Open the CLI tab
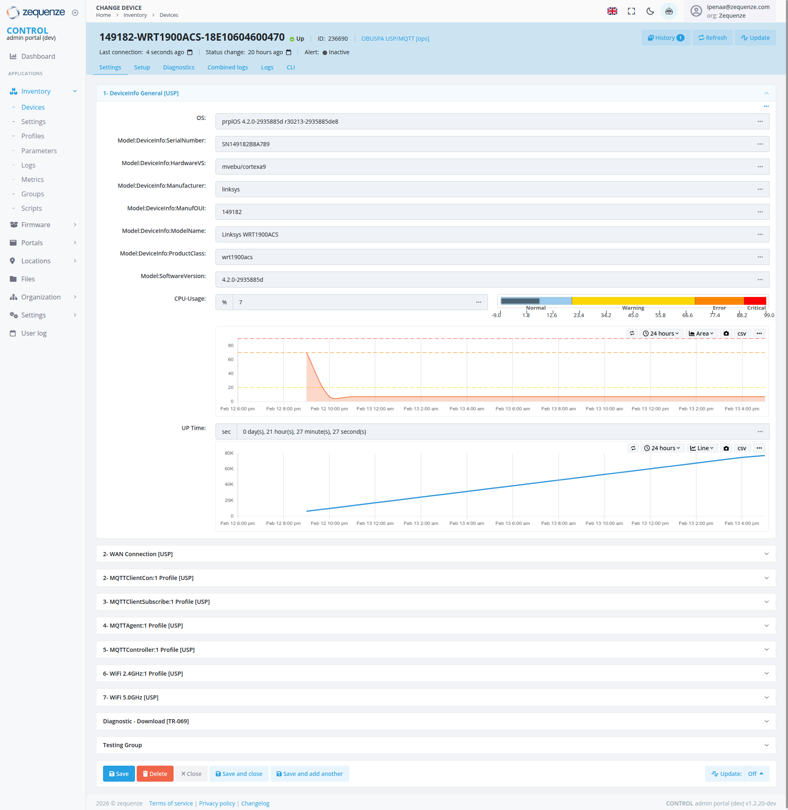The image size is (788, 810). click(x=291, y=67)
